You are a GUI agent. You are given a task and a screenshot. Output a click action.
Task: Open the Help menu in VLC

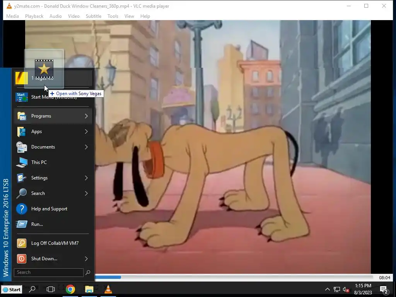[145, 16]
